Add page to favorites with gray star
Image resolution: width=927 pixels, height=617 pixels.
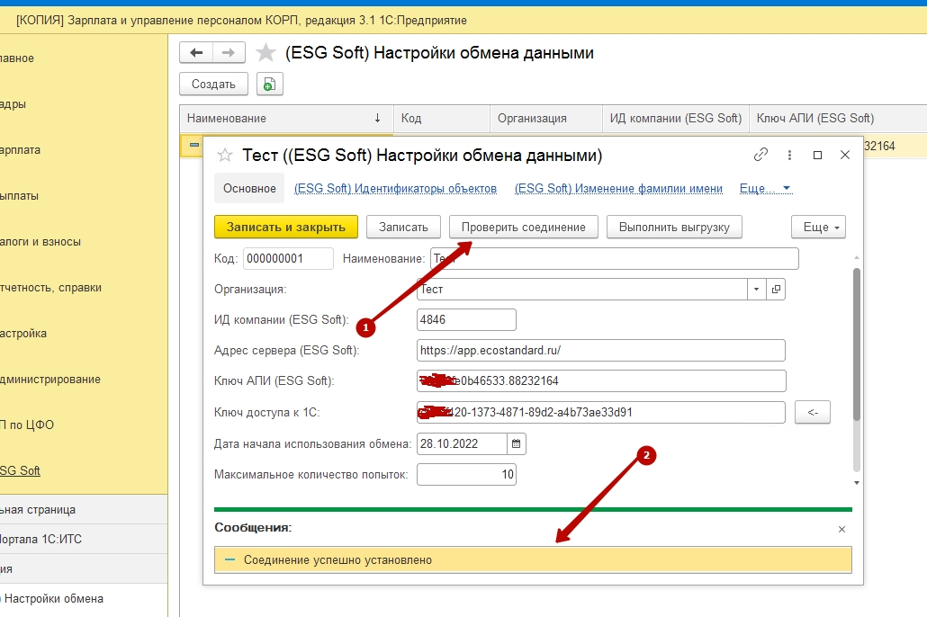[265, 53]
